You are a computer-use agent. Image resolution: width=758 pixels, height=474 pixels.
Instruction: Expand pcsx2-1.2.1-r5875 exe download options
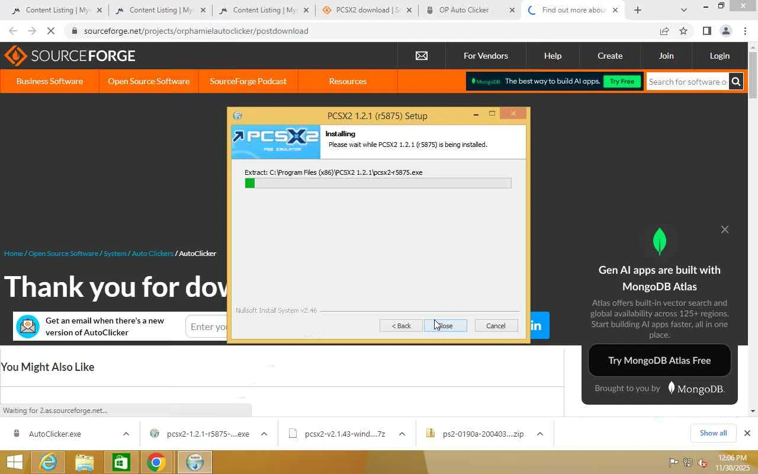(x=264, y=434)
